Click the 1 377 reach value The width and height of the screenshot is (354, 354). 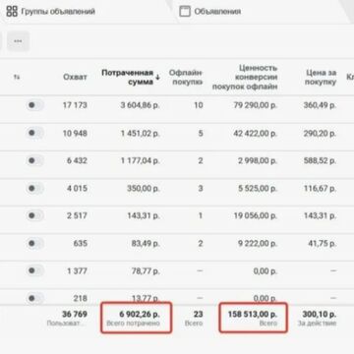click(x=77, y=271)
